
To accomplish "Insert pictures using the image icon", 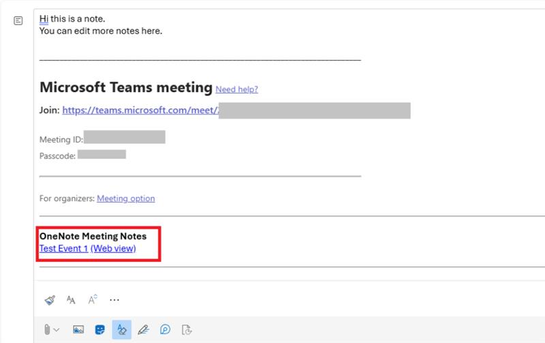I will (x=78, y=329).
